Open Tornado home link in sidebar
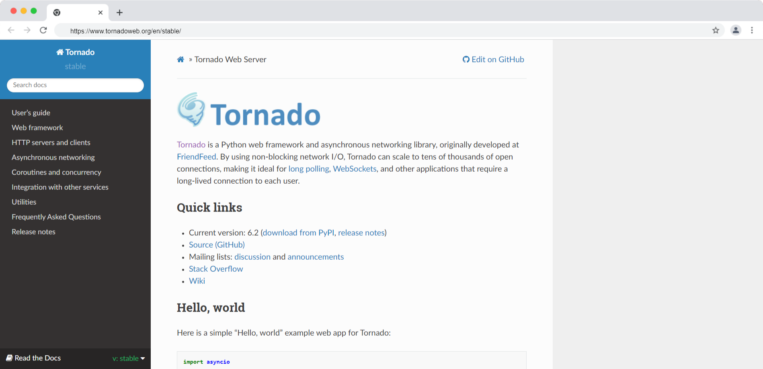 click(76, 52)
